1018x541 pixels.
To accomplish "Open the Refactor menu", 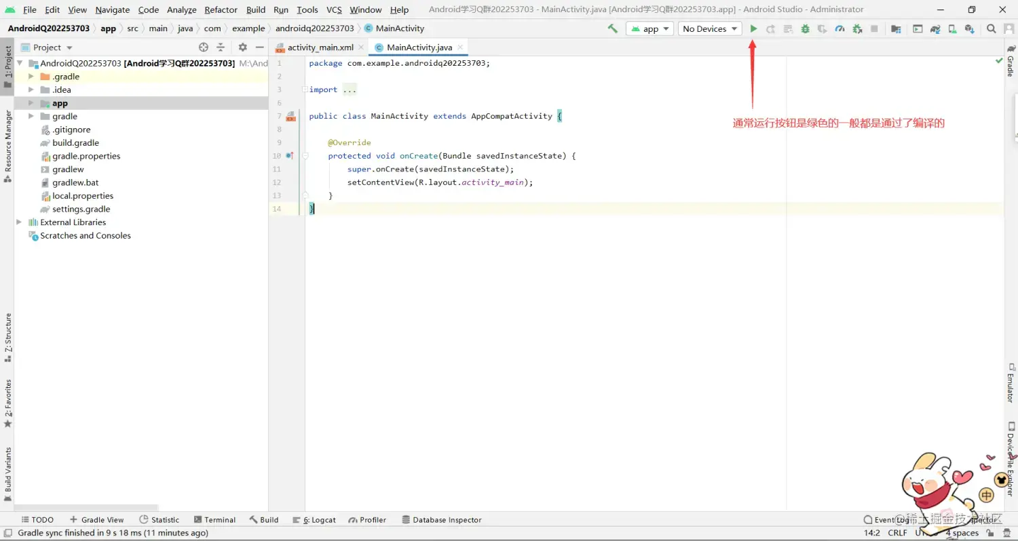I will coord(221,9).
